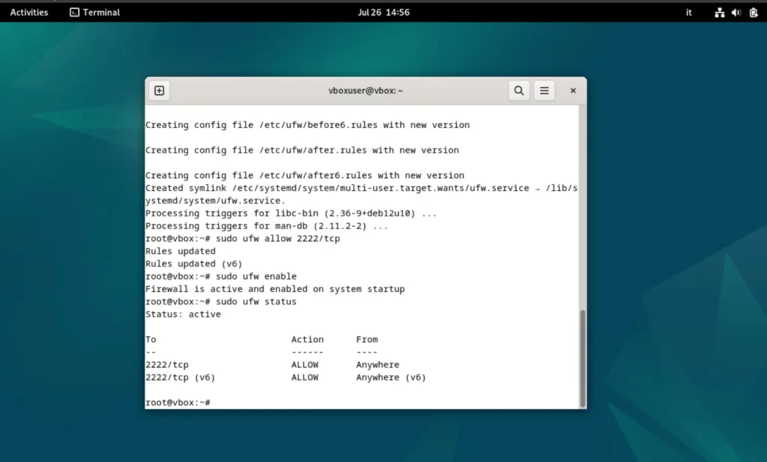The height and width of the screenshot is (462, 767).
Task: Click the wired network status icon
Action: pos(720,13)
